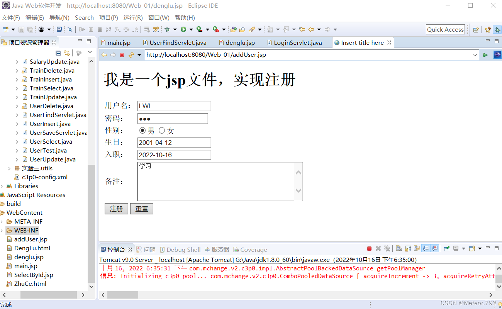Open the browser address bar dropdown
The width and height of the screenshot is (502, 309).
pos(475,55)
